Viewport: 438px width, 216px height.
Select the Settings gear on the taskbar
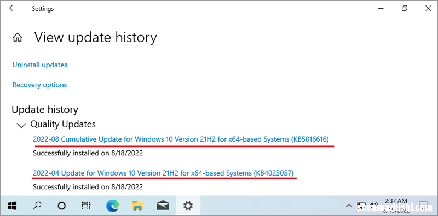click(x=188, y=206)
